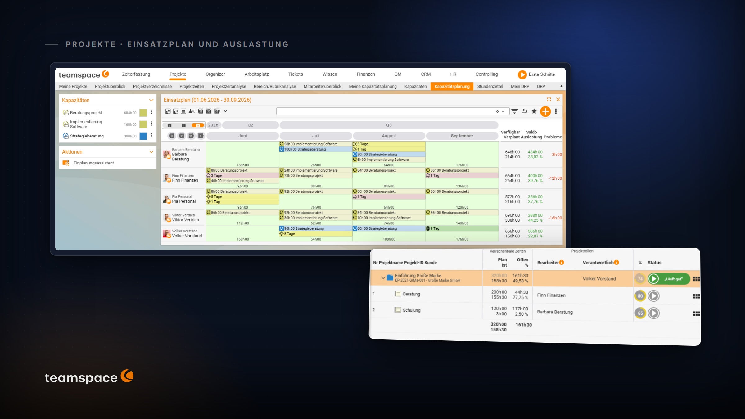Select the September month header

(462, 136)
